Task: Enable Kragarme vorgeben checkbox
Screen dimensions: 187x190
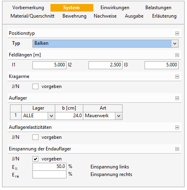Action: pyautogui.click(x=35, y=86)
